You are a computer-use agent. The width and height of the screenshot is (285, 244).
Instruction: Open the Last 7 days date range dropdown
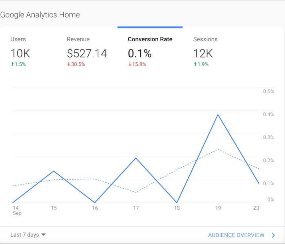pos(28,235)
